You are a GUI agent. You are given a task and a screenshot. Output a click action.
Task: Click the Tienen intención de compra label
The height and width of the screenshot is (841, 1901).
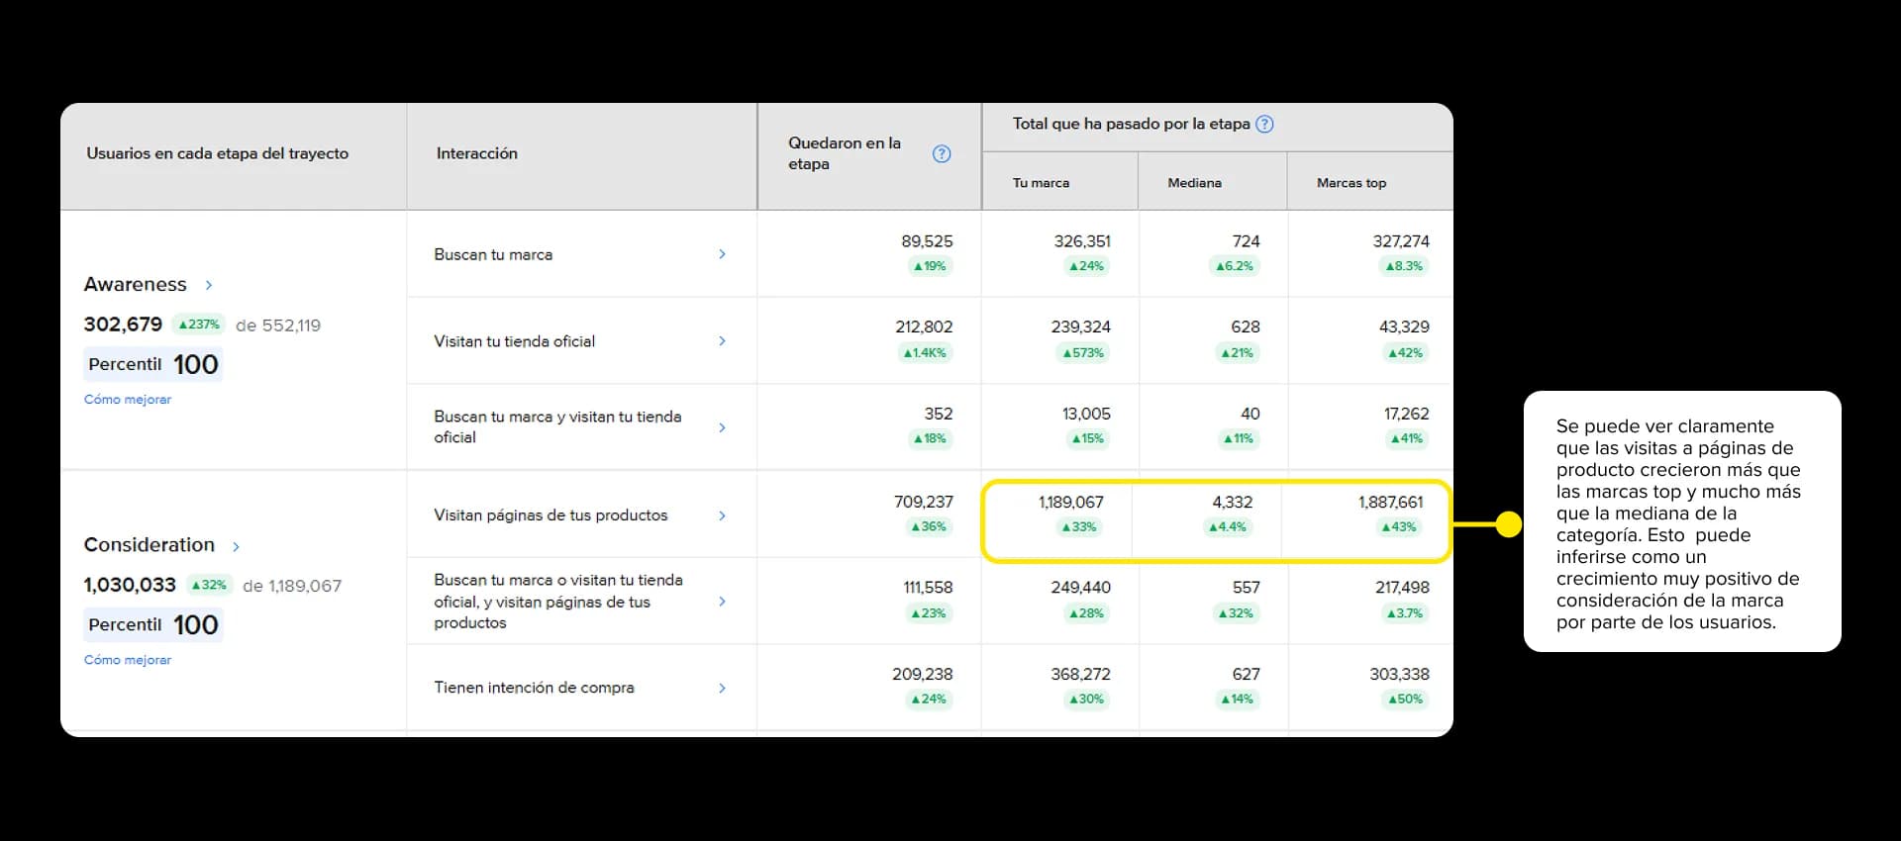pyautogui.click(x=534, y=688)
